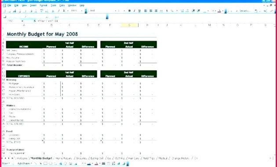Select column G header
Viewport: 277px width, 167px height.
(x=129, y=25)
